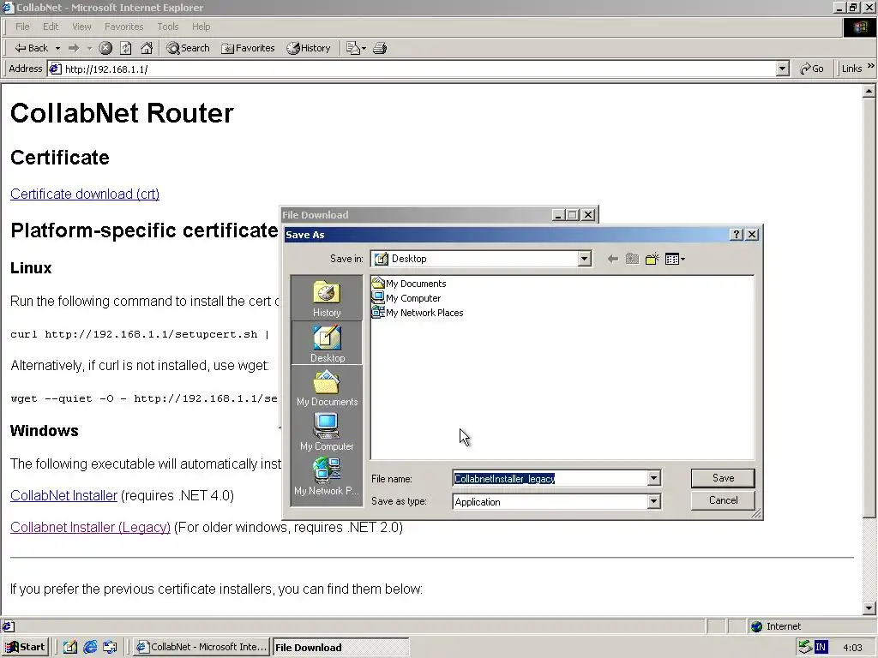The image size is (878, 658).
Task: Select My Computer in places bar
Action: pyautogui.click(x=327, y=432)
